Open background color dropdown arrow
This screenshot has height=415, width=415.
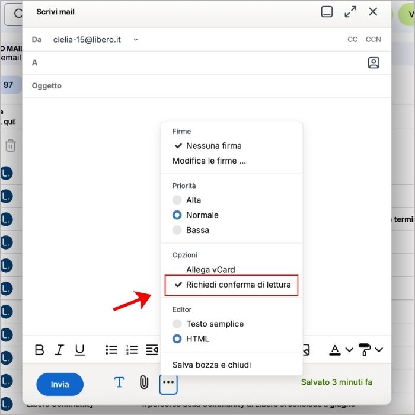[379, 350]
